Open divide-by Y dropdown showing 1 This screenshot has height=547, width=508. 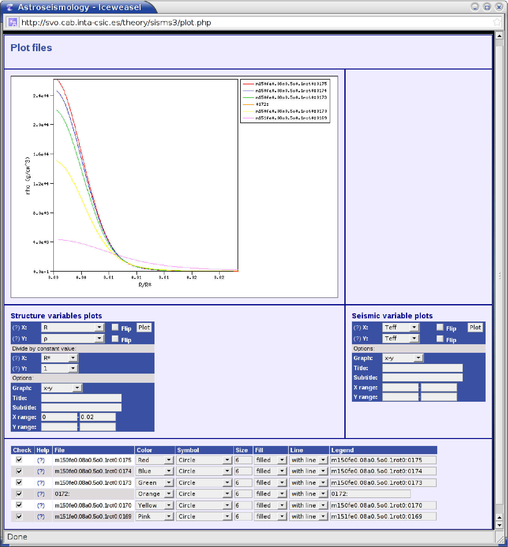coord(60,369)
